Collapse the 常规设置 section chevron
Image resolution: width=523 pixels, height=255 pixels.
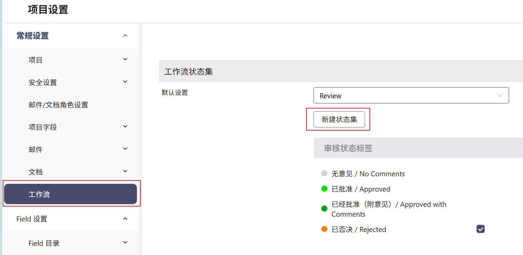(125, 36)
